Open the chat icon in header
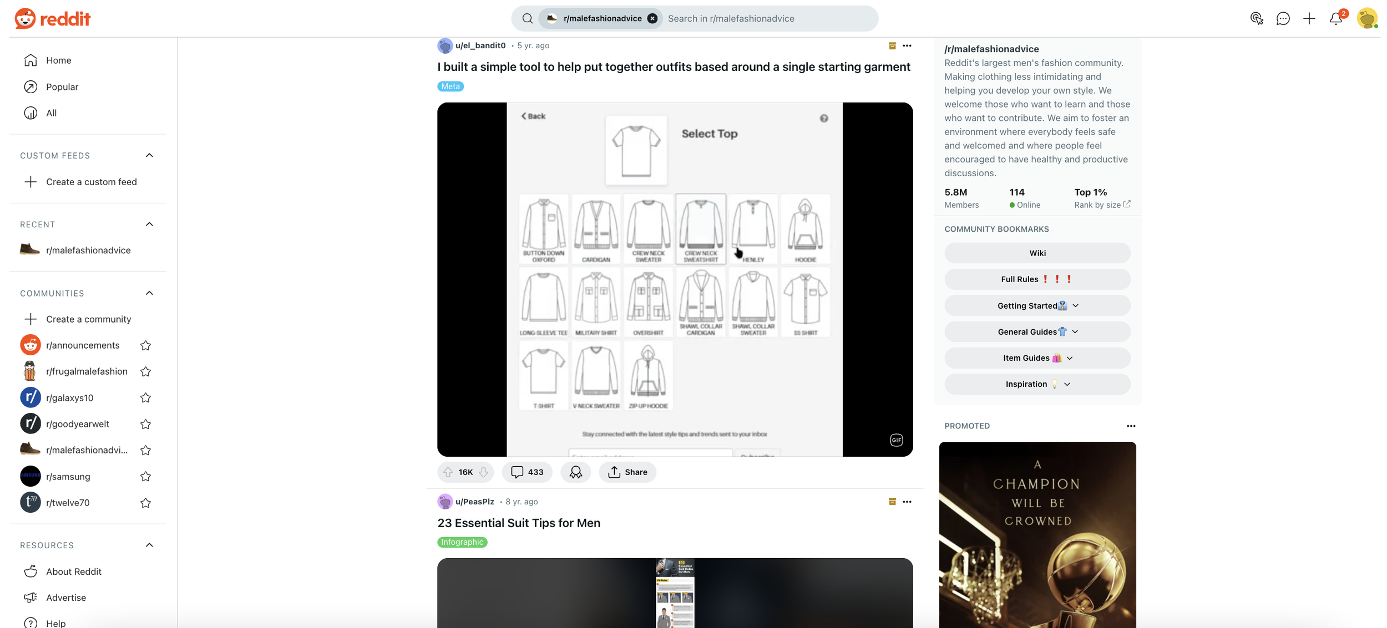1387x628 pixels. 1283,19
